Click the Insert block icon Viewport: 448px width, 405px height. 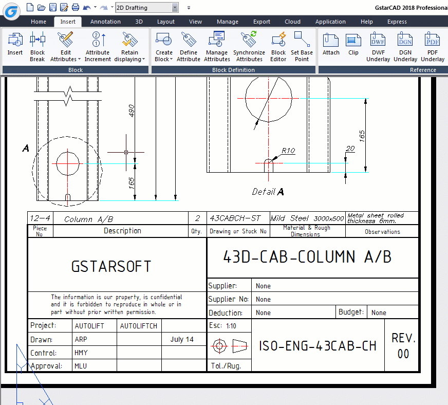point(15,40)
